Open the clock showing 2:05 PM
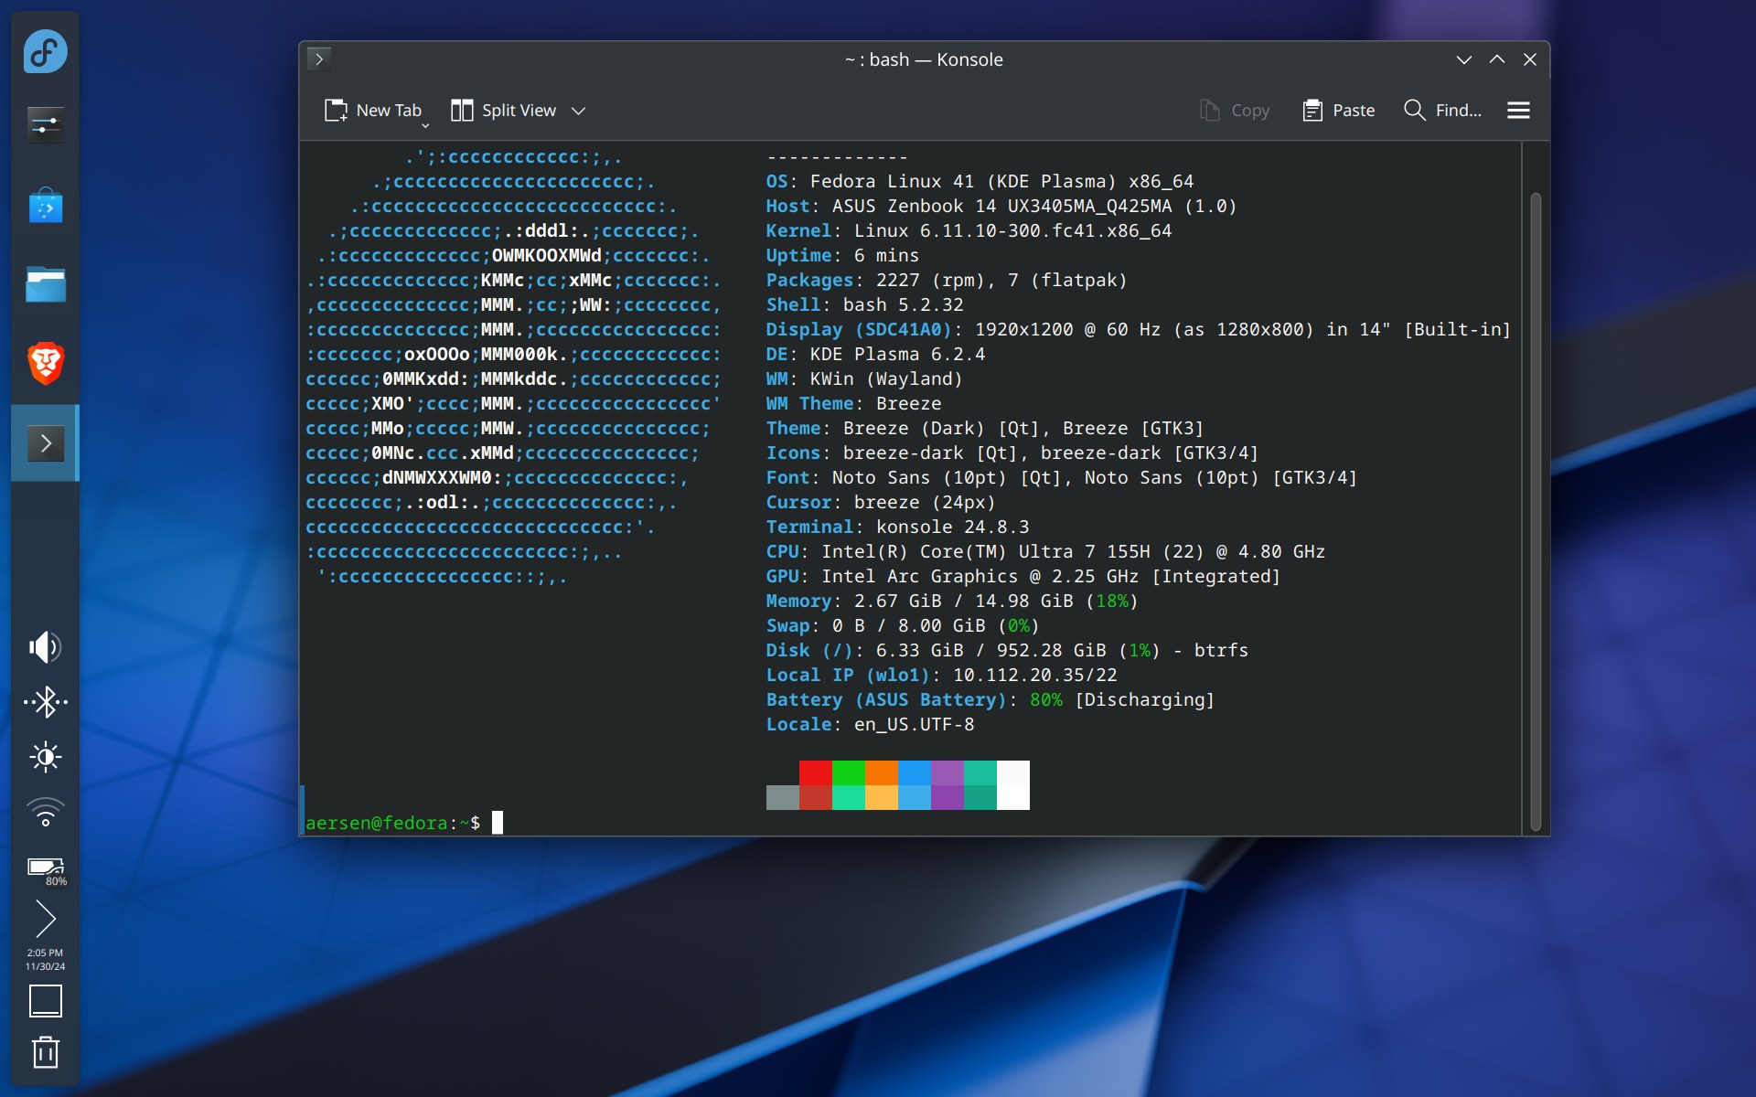The height and width of the screenshot is (1097, 1756). (45, 959)
